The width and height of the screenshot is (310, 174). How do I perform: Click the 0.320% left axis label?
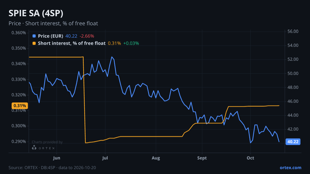coord(19,95)
